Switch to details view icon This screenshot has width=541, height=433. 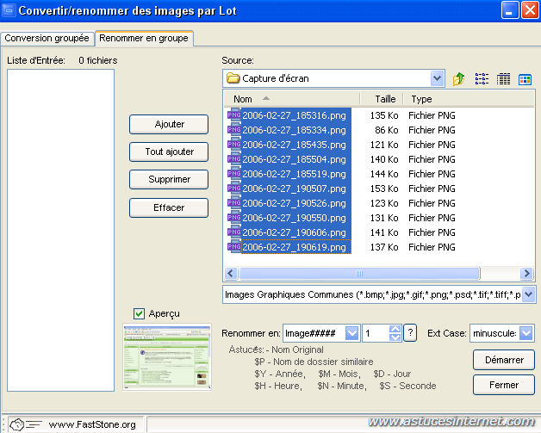pyautogui.click(x=503, y=79)
